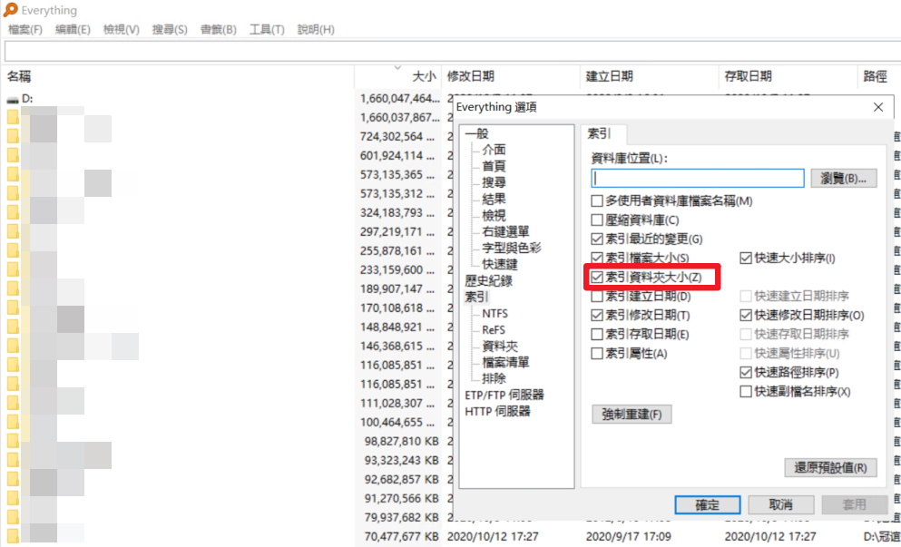The height and width of the screenshot is (547, 901).
Task: Sort by 建立日期 column header
Action: [x=650, y=76]
